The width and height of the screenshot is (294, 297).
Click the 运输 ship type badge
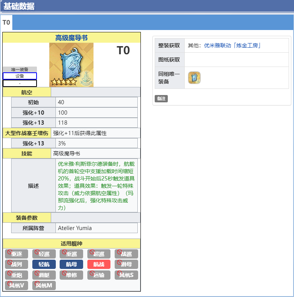click(99, 275)
